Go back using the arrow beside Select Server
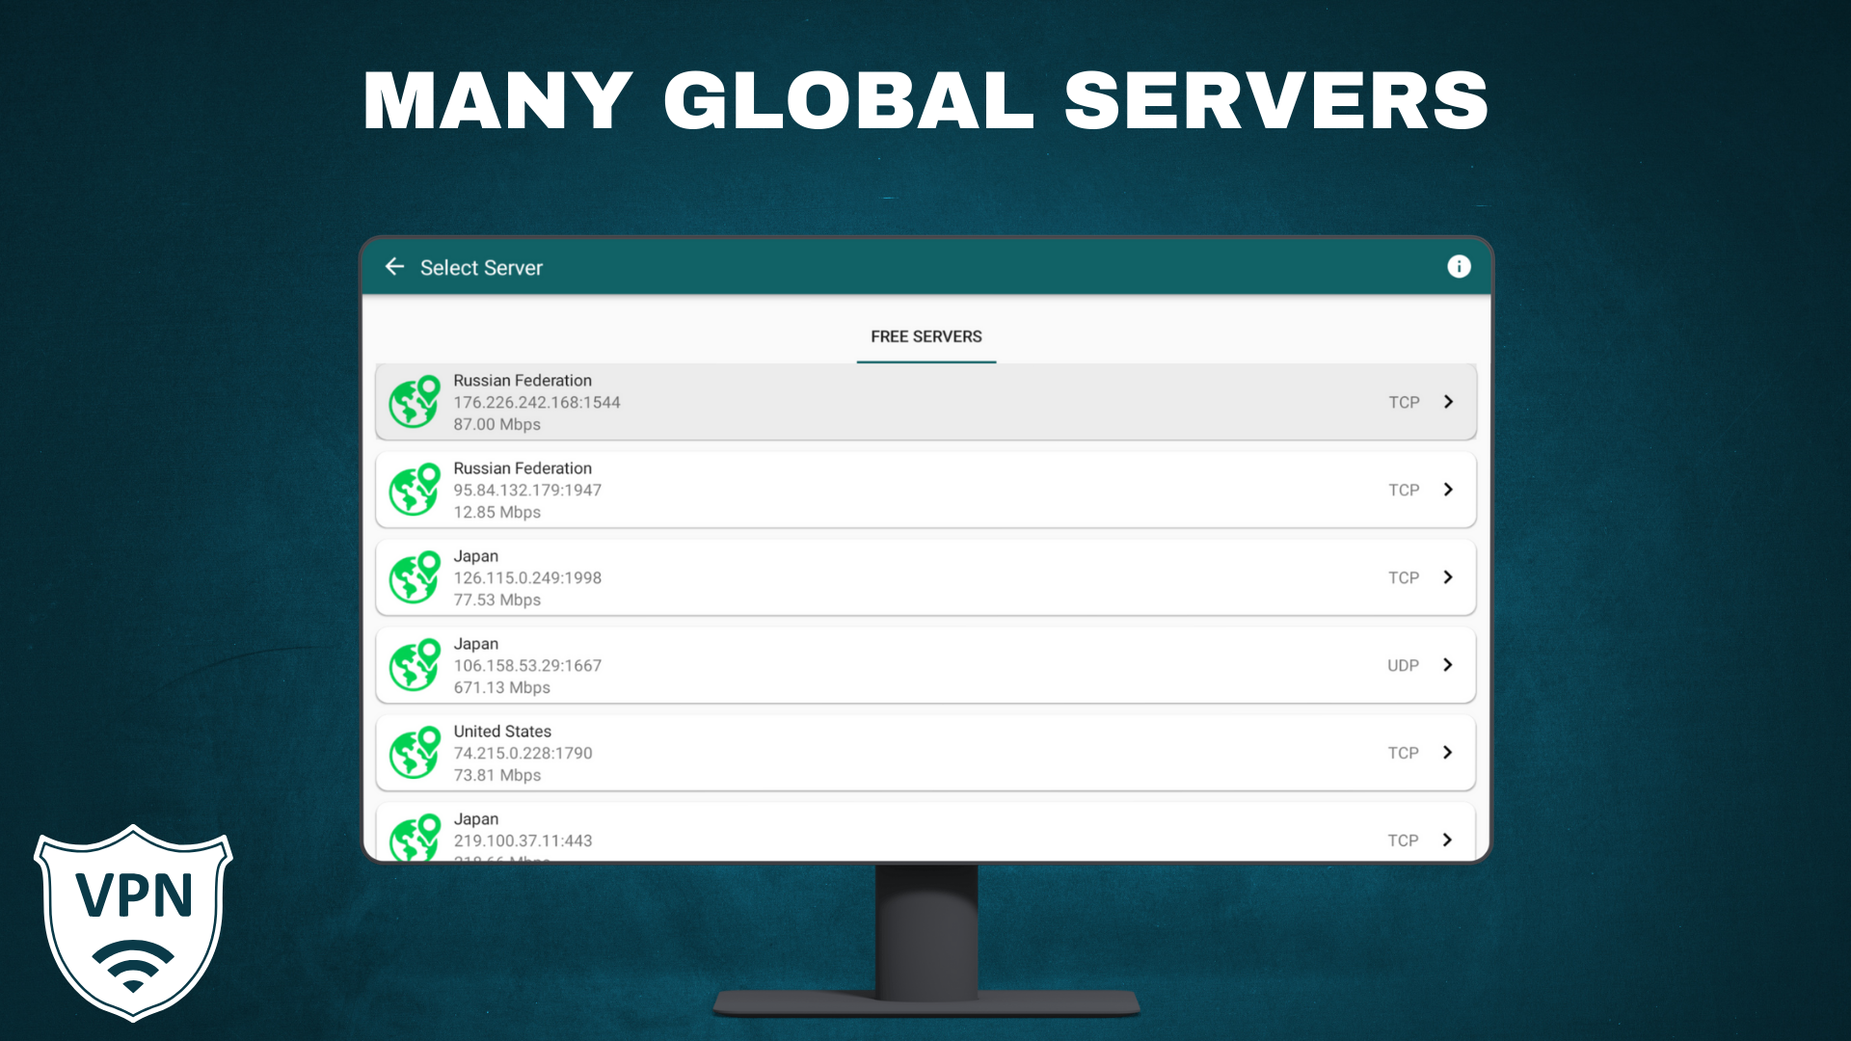The height and width of the screenshot is (1041, 1851). coord(394,267)
